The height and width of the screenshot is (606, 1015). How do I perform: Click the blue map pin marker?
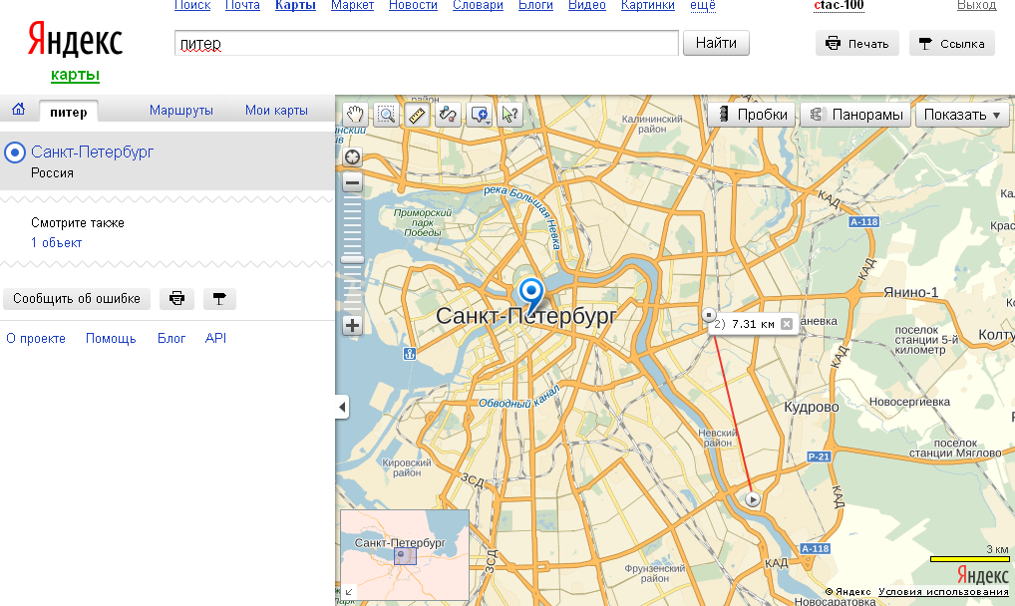(531, 295)
